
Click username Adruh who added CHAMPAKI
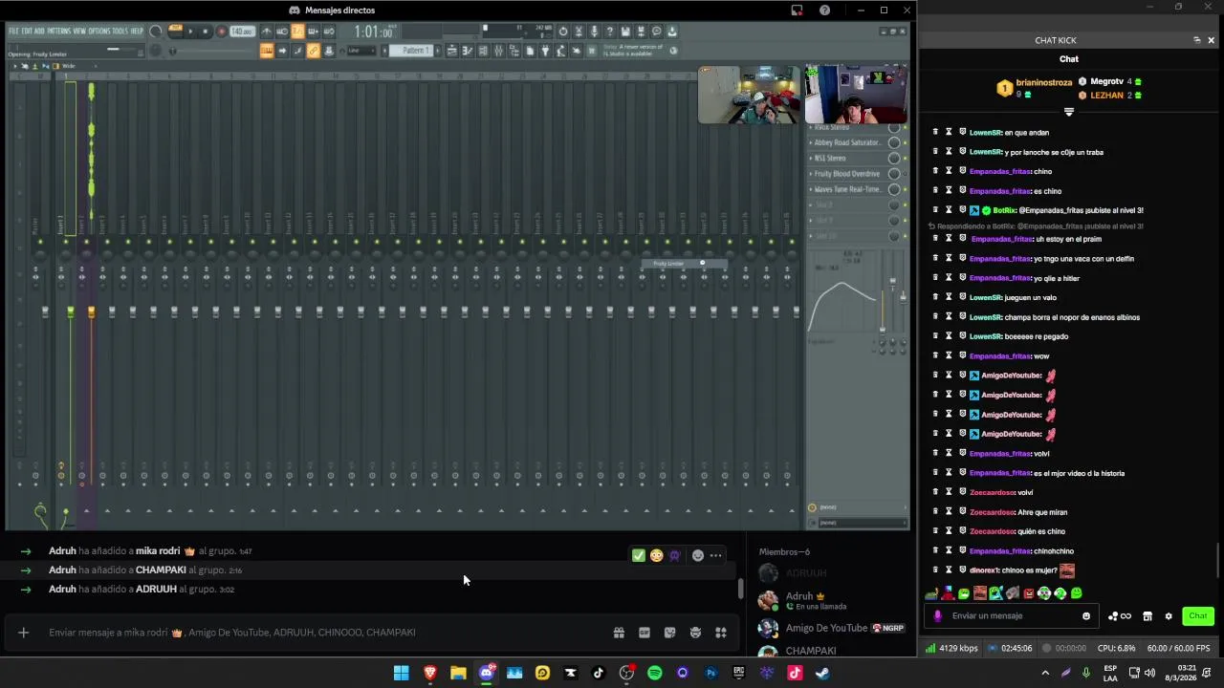[62, 570]
